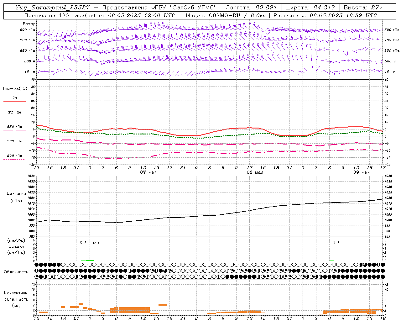Click the Модель COSMO-RU / 6.6км label

pos(226,15)
